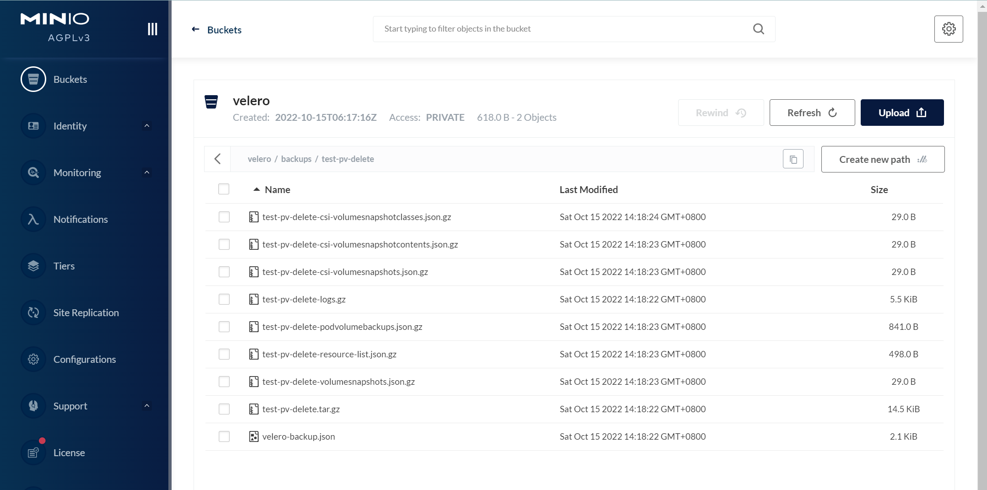Click file icon of test-pv-delete-resource-list.json.gz
This screenshot has width=987, height=490.
click(x=253, y=354)
